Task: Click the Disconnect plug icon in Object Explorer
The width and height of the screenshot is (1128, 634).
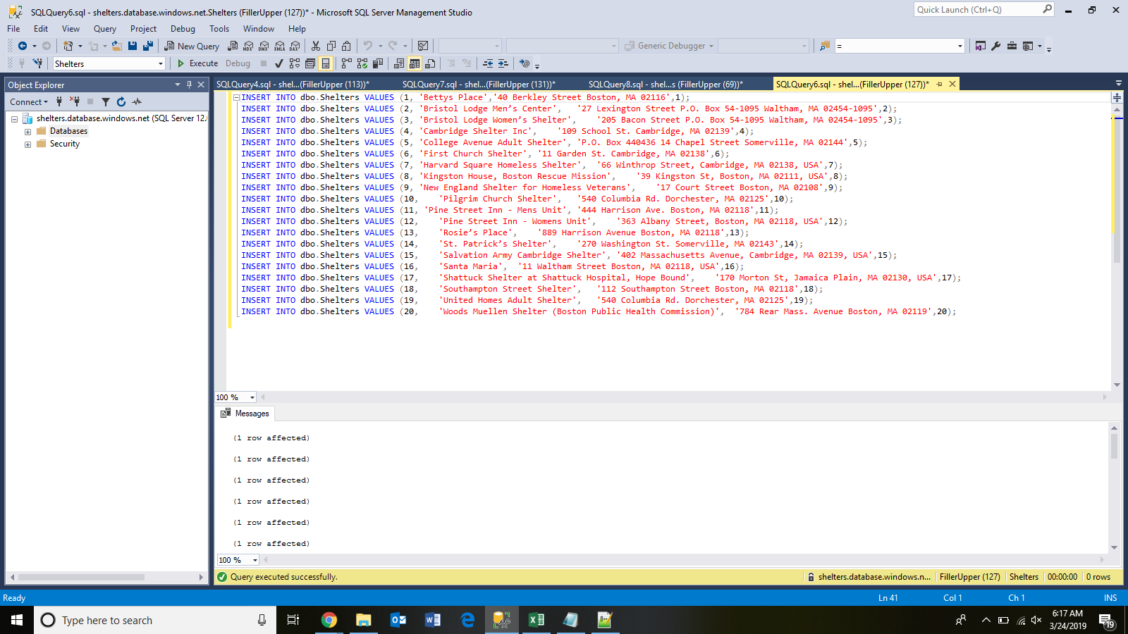Action: coord(75,102)
